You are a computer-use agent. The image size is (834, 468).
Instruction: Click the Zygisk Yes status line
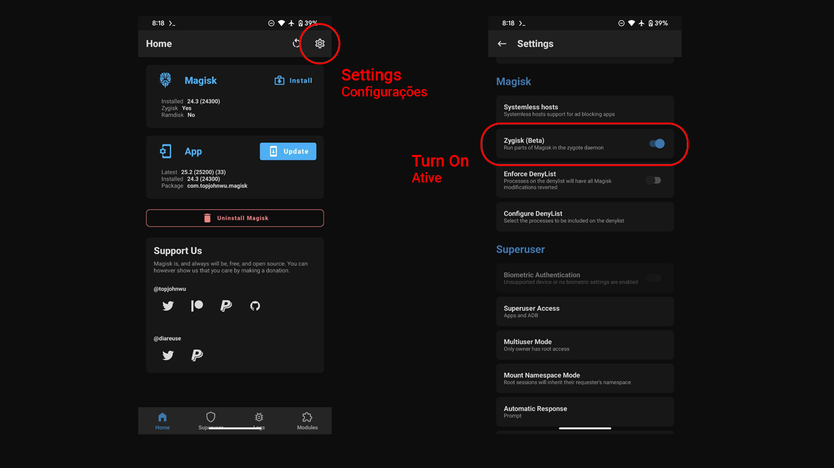177,108
